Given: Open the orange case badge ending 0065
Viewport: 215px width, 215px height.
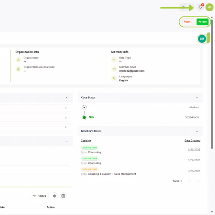Looking at the screenshot, I should click(90, 169).
